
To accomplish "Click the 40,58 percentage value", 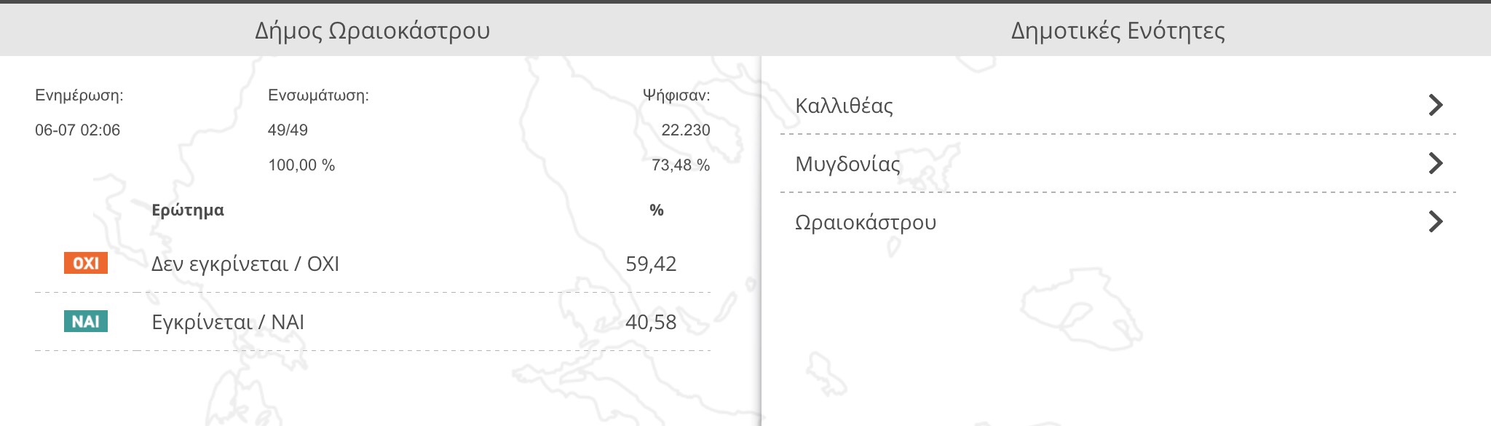I will (x=651, y=322).
